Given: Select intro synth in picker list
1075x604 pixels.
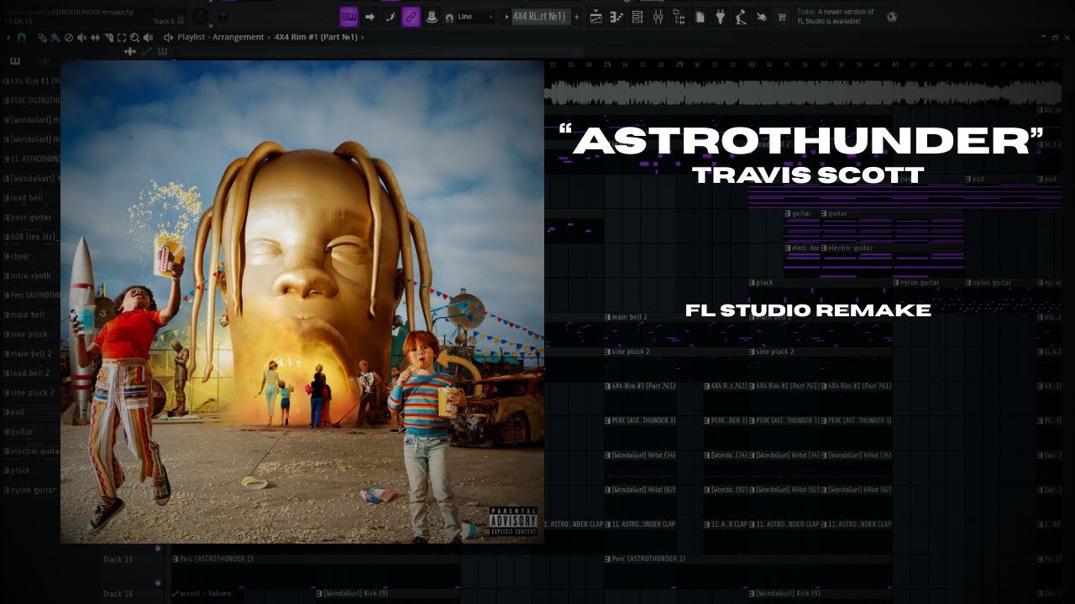Looking at the screenshot, I should (31, 276).
